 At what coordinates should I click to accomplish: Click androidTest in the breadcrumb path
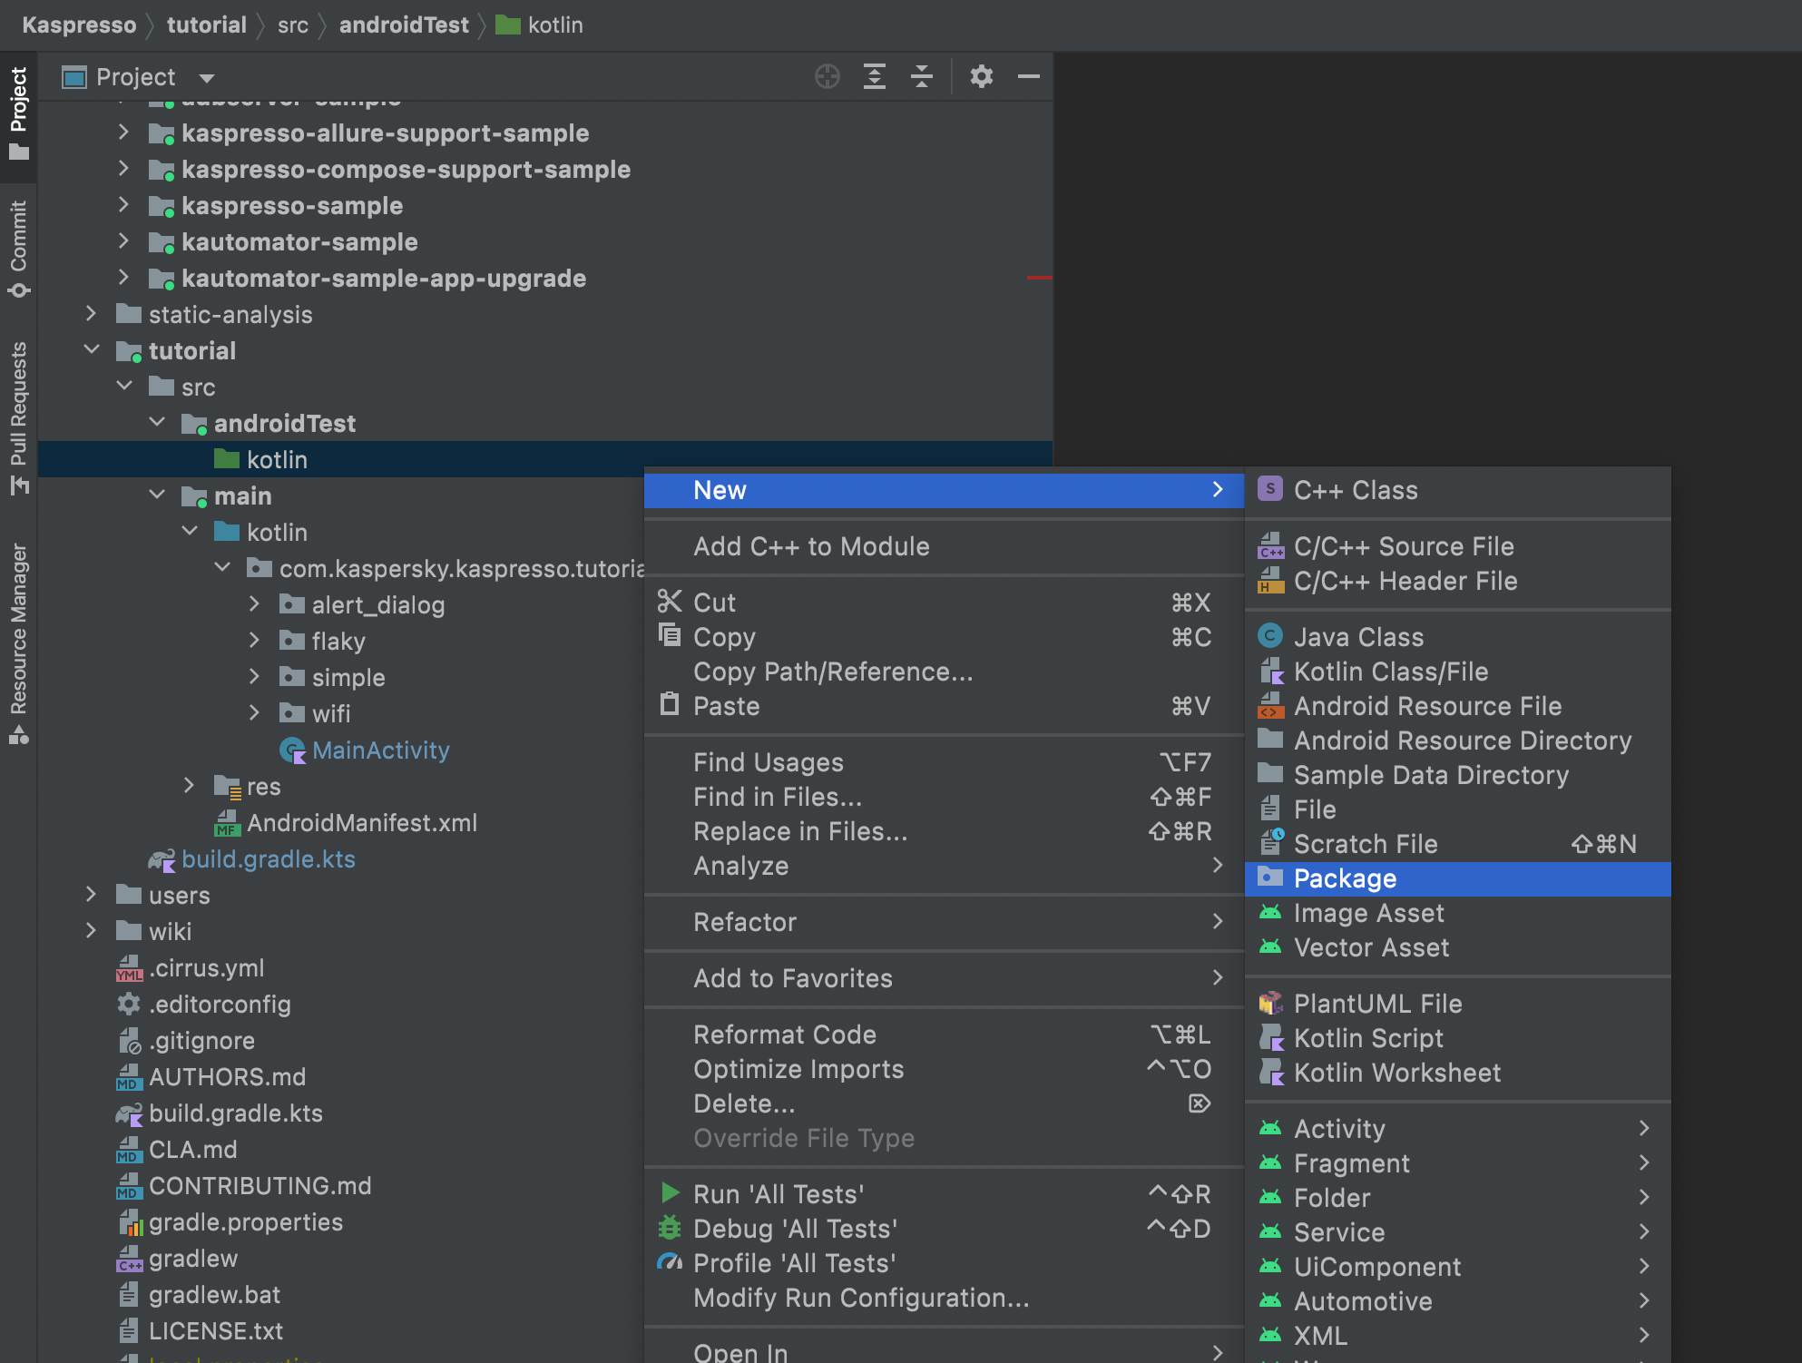tap(404, 25)
